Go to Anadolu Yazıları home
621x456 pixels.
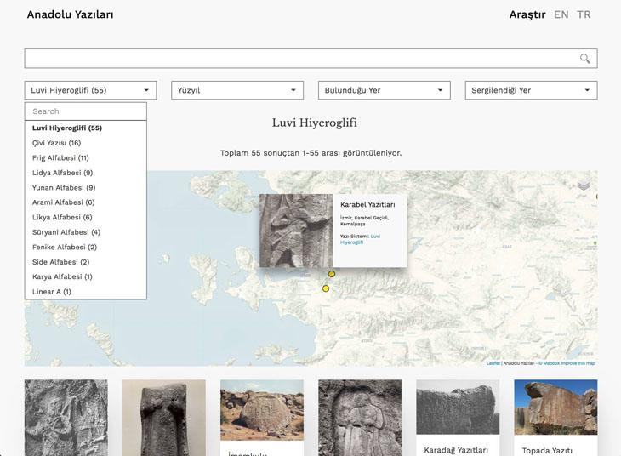tap(70, 14)
